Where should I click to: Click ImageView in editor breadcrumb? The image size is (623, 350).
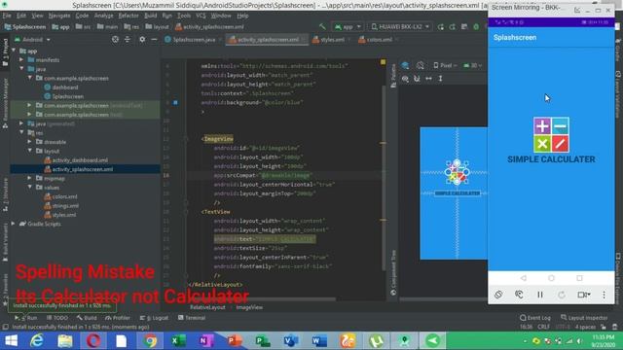tap(249, 307)
